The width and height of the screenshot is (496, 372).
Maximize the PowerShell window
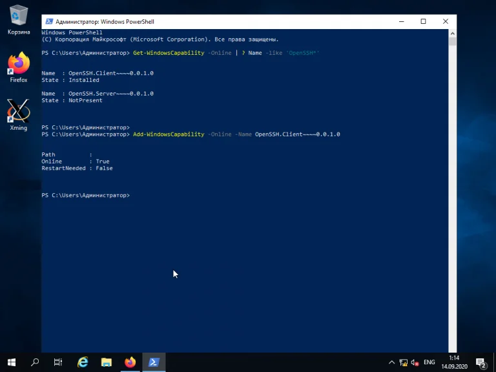point(423,21)
